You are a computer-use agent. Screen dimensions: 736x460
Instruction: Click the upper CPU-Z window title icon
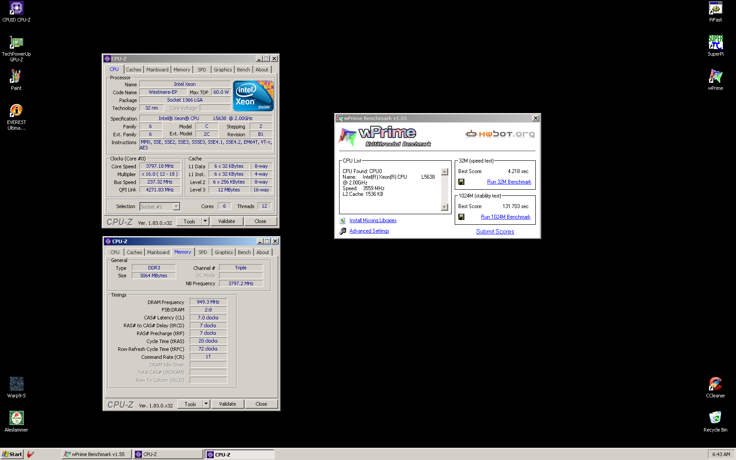(x=107, y=59)
